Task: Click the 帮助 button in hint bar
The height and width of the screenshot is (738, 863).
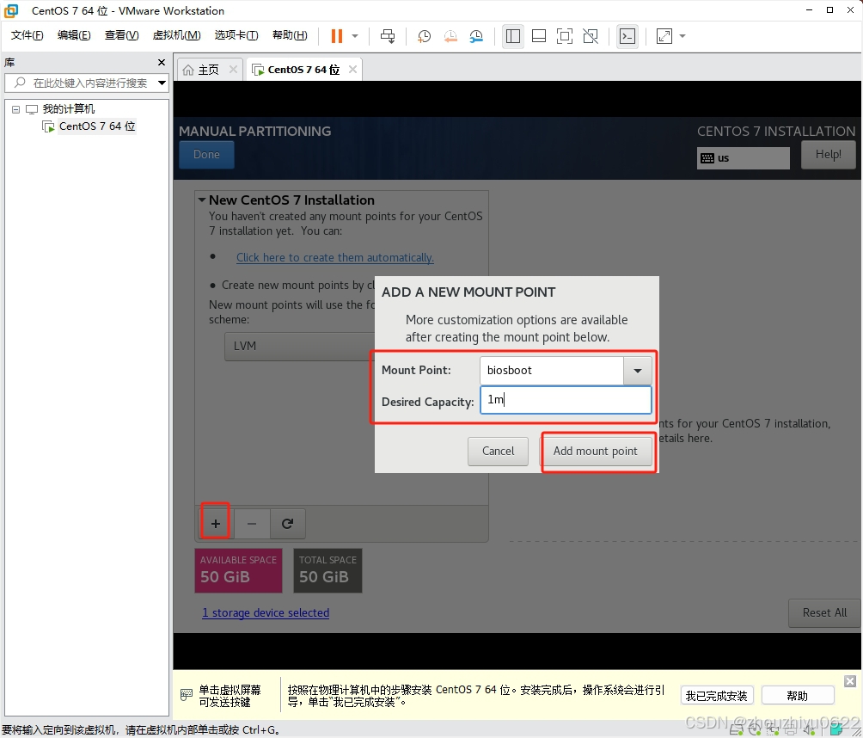Action: (x=798, y=696)
